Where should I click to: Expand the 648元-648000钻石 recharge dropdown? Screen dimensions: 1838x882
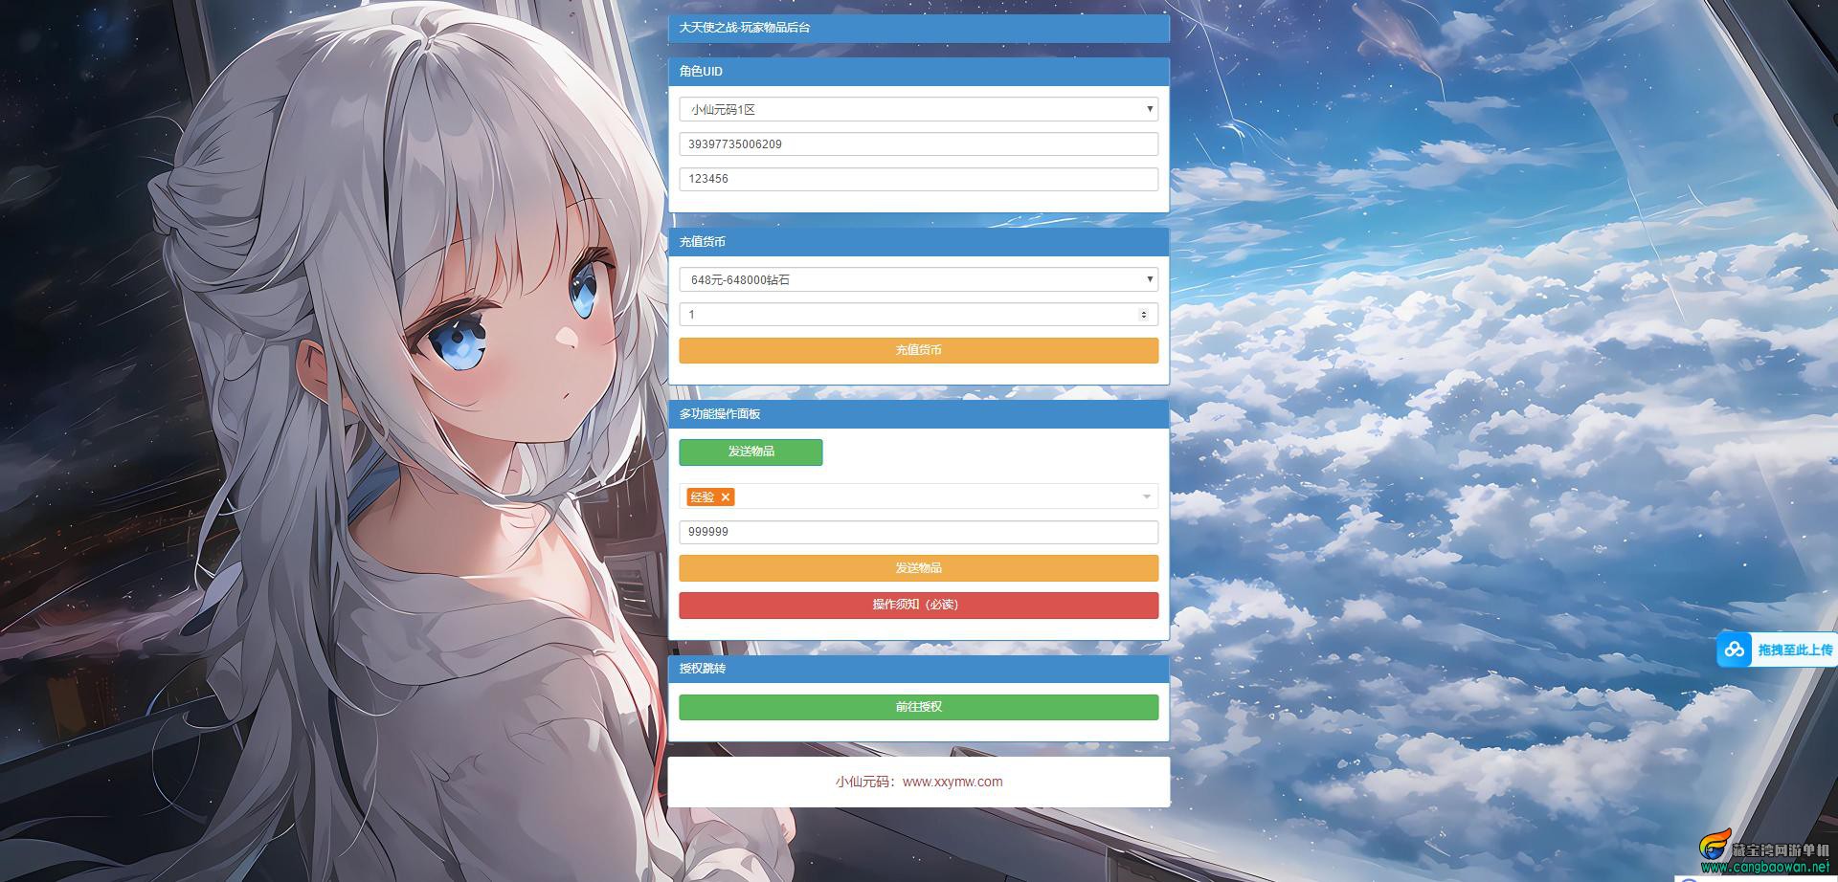918,279
